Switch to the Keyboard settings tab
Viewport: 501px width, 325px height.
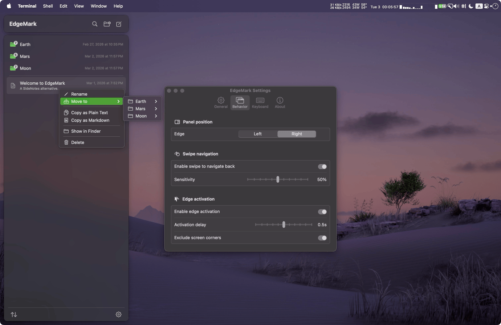tap(260, 103)
